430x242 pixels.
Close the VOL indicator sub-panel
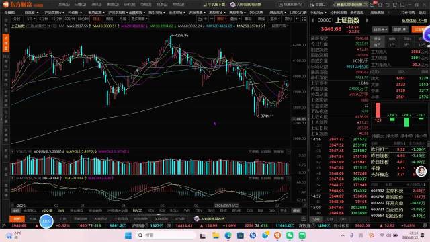(x=288, y=151)
